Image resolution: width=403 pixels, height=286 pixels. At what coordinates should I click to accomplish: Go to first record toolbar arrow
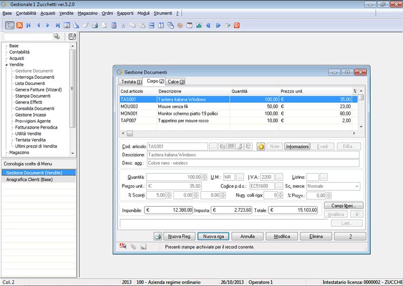click(29, 25)
